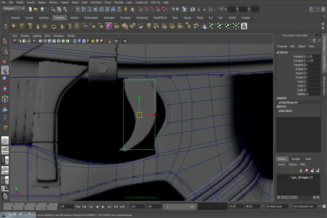The width and height of the screenshot is (327, 218).
Task: Pick the Lasso selection tool
Action: (x=5, y=51)
